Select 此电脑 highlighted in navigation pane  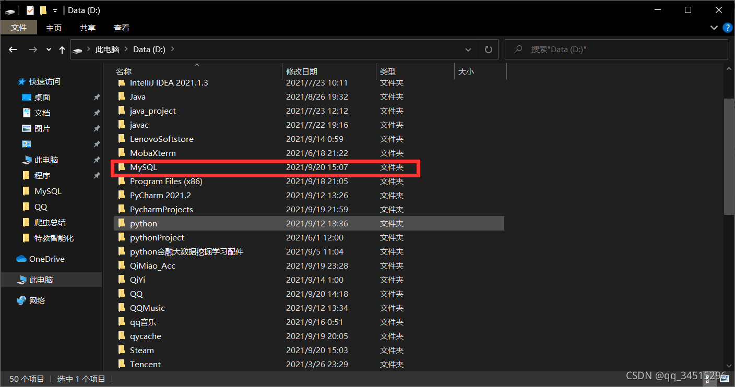coord(51,280)
